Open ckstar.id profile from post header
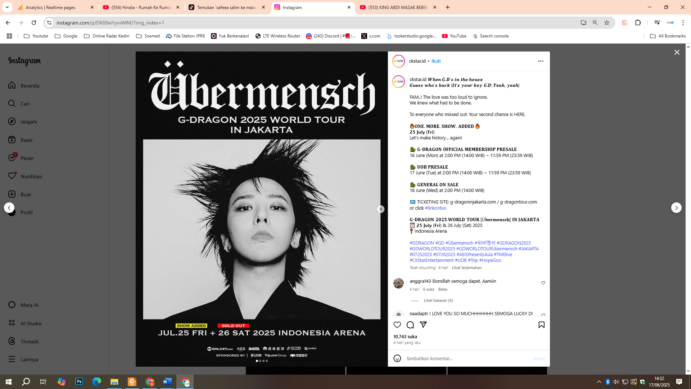The height and width of the screenshot is (389, 691). 417,61
